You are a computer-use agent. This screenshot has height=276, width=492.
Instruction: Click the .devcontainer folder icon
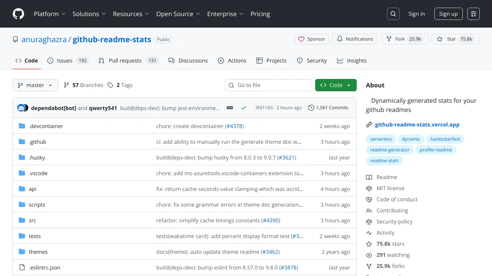click(22, 126)
